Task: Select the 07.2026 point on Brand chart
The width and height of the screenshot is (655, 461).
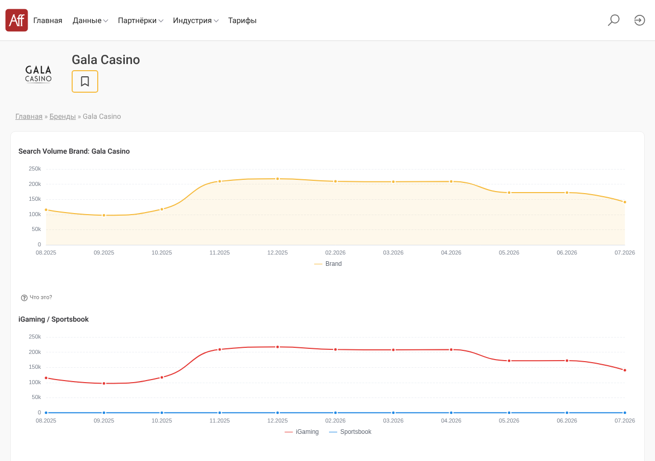Action: 625,202
